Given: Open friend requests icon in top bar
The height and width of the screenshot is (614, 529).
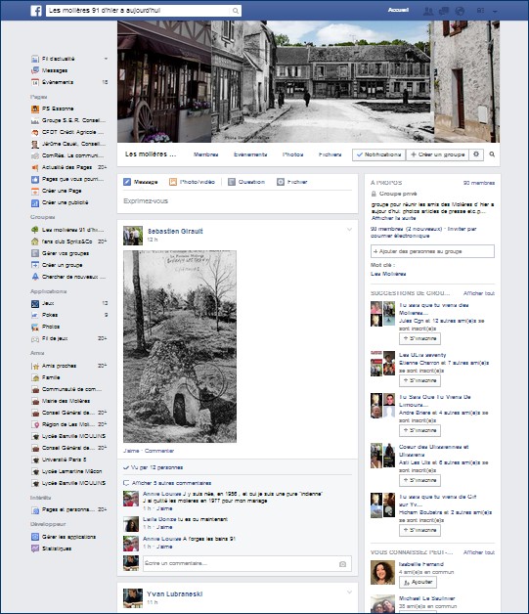Looking at the screenshot, I should [x=428, y=11].
